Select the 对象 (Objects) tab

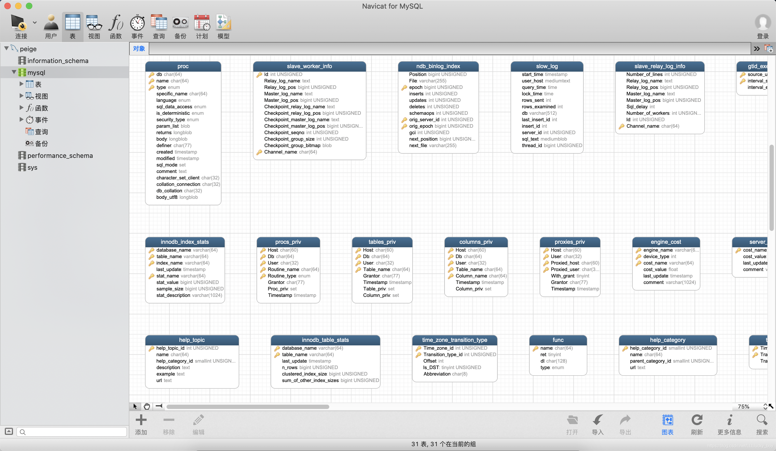click(139, 49)
